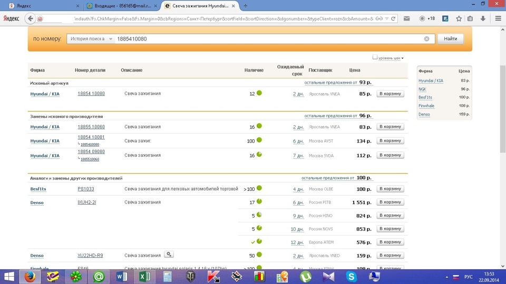Sort by the Цена column header
This screenshot has height=284, width=506.
tap(355, 70)
